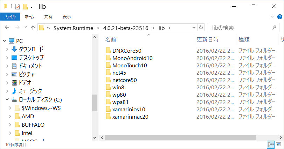This screenshot has height=149, width=284.
Task: Select ピクチャ in navigation pane
Action: point(27,74)
